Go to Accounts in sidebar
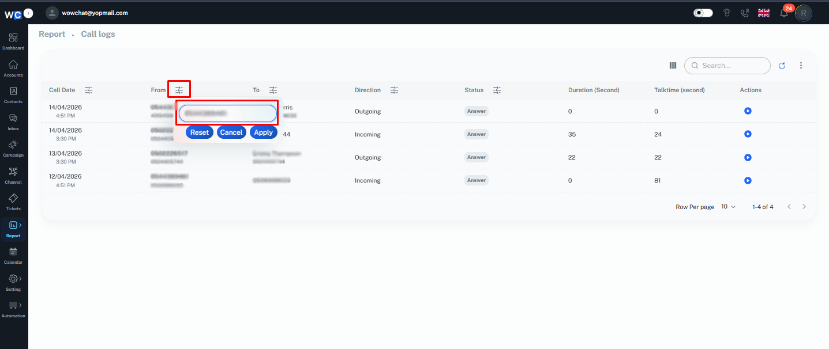 tap(13, 68)
